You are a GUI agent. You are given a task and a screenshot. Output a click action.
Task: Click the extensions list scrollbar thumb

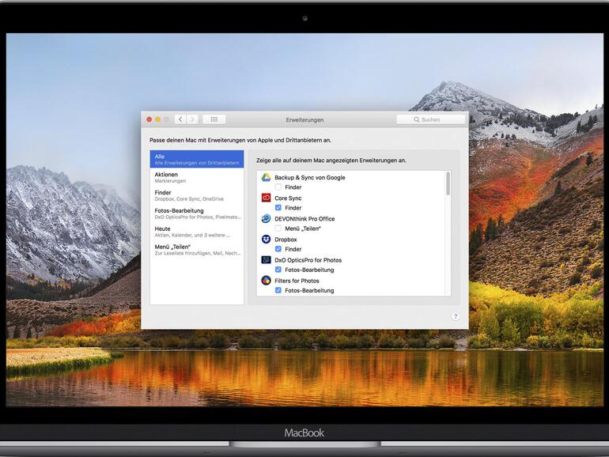(x=448, y=183)
